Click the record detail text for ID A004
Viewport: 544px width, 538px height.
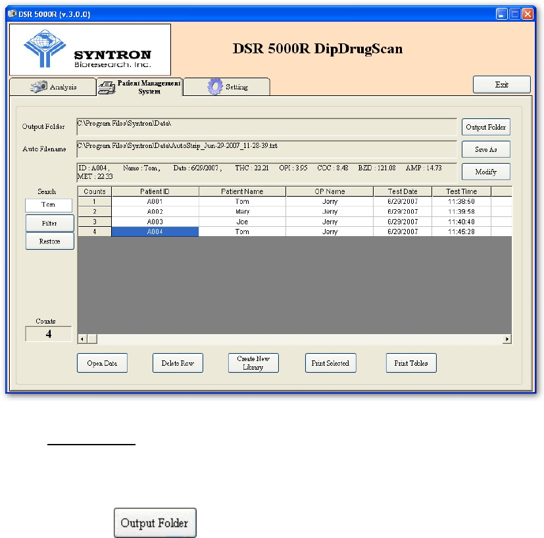tap(266, 172)
